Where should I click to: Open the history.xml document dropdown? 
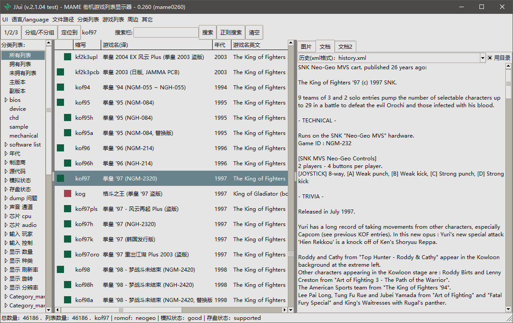coord(483,58)
